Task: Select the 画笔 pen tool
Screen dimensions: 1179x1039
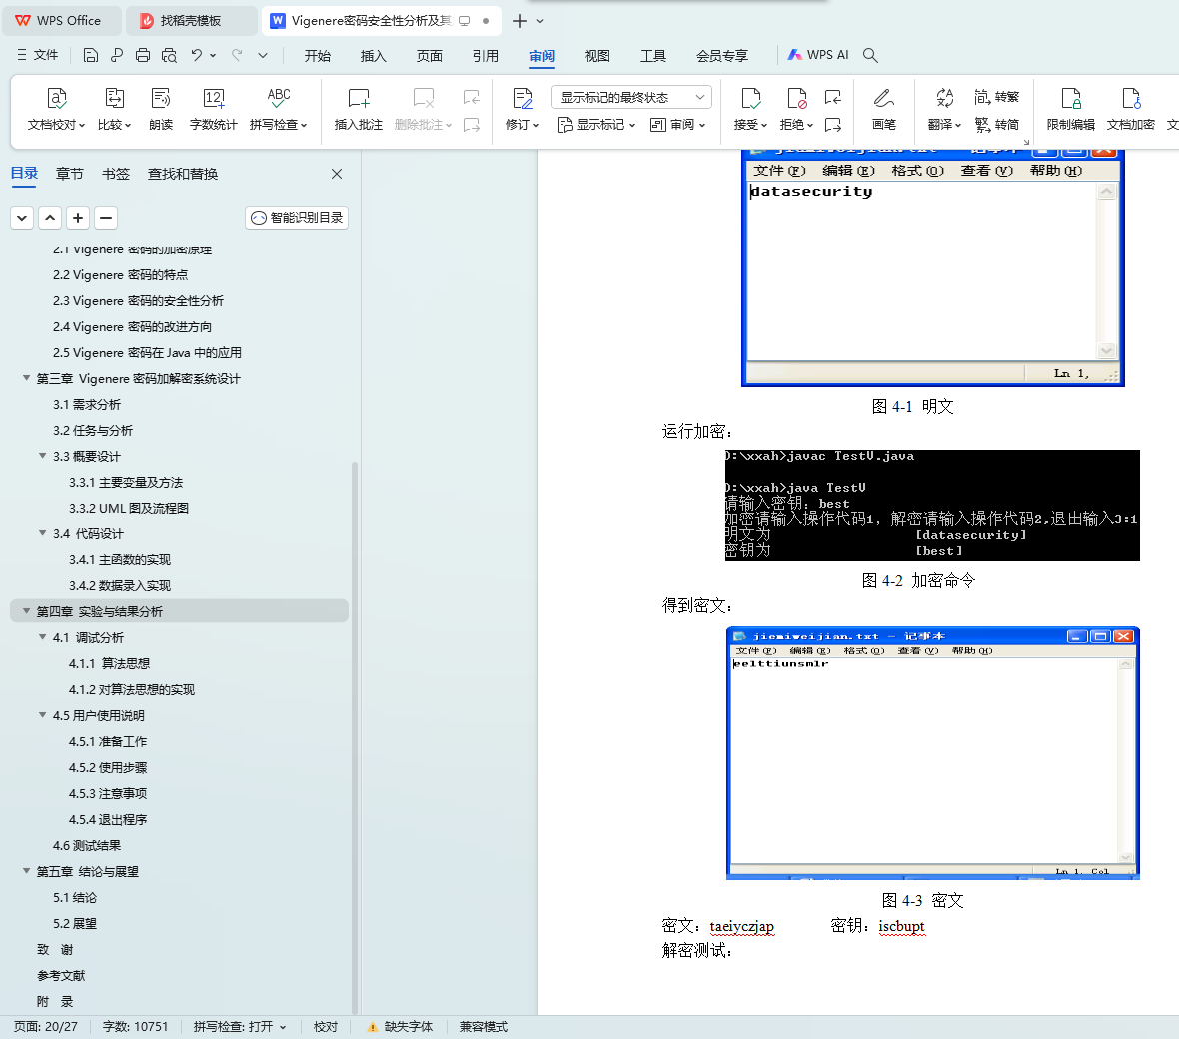Action: [x=884, y=110]
